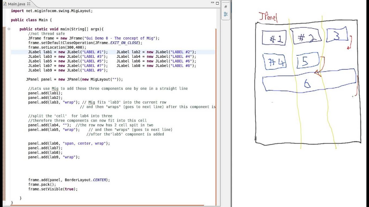This screenshot has width=369, height=207.
Task: Click the panel.add(lab8); line
Action: tap(45, 153)
